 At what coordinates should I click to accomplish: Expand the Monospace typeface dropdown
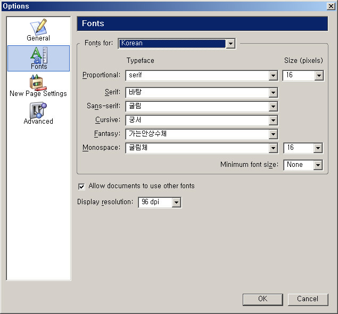click(202, 148)
